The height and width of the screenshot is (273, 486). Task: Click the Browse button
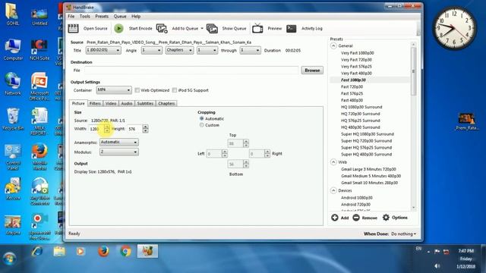coord(312,71)
